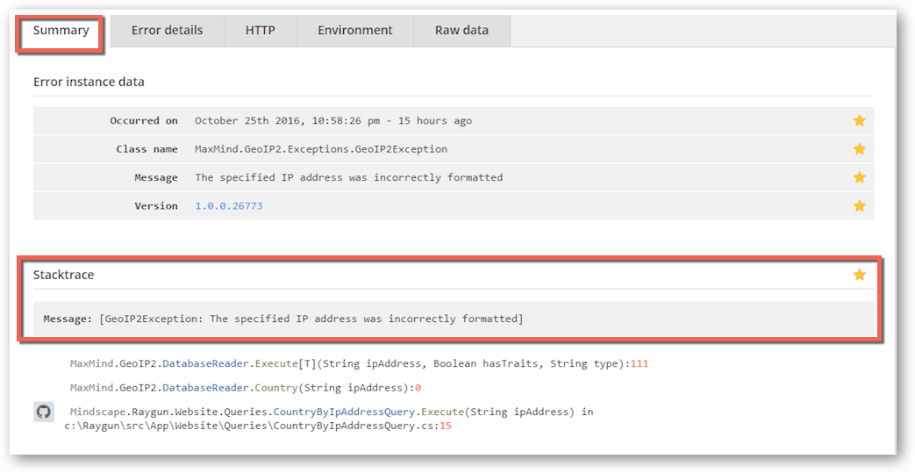The width and height of the screenshot is (915, 473).
Task: Click the 'incorrectly formatted' value in the Message row
Action: tap(349, 177)
